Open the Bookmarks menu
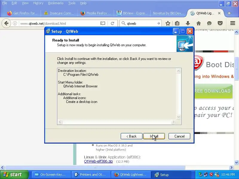The width and height of the screenshot is (239, 179). click(x=56, y=3)
